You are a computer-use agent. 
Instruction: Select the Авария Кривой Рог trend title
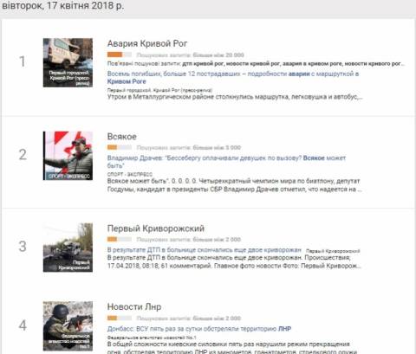[147, 43]
